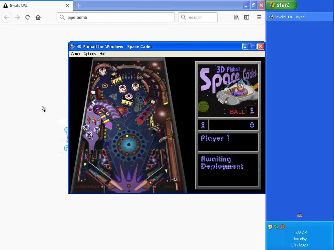The image size is (334, 250).
Task: Close the 3D Pinball window
Action: coord(261,46)
